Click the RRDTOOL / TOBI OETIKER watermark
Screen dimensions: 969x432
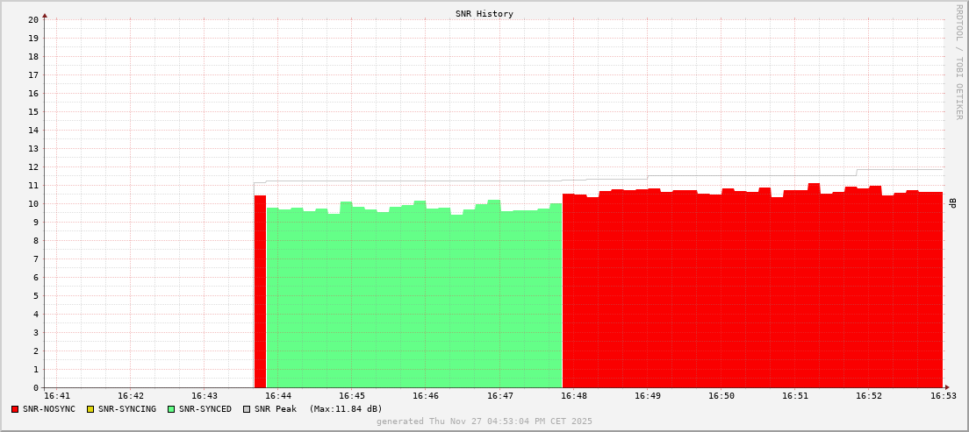point(958,61)
